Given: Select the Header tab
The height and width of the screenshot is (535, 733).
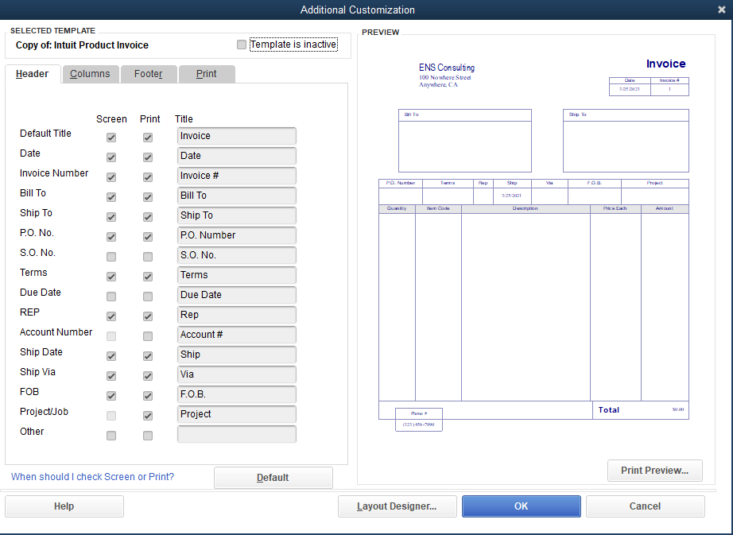Looking at the screenshot, I should [x=33, y=74].
